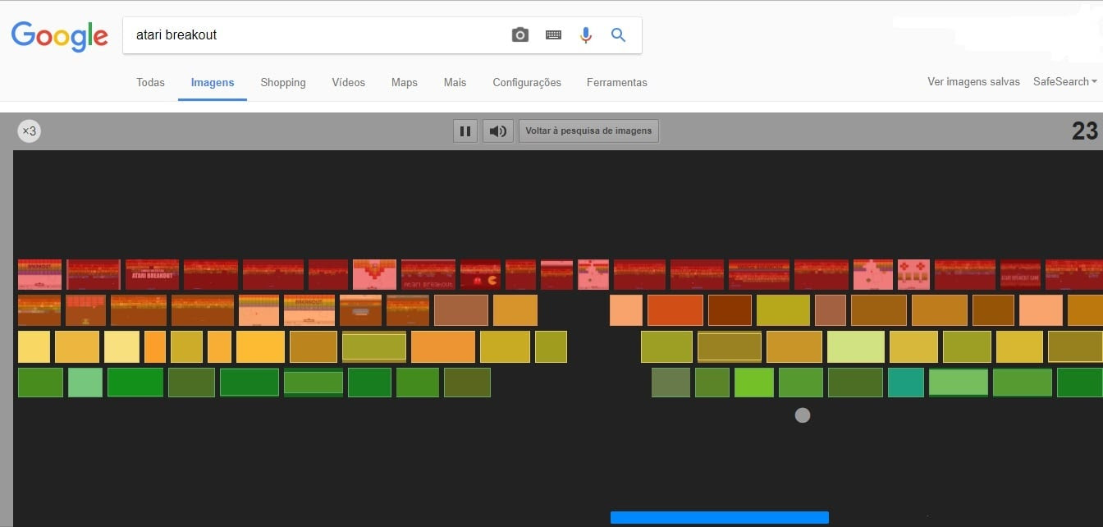The image size is (1103, 527).
Task: Go to the Maps tab
Action: click(x=405, y=82)
